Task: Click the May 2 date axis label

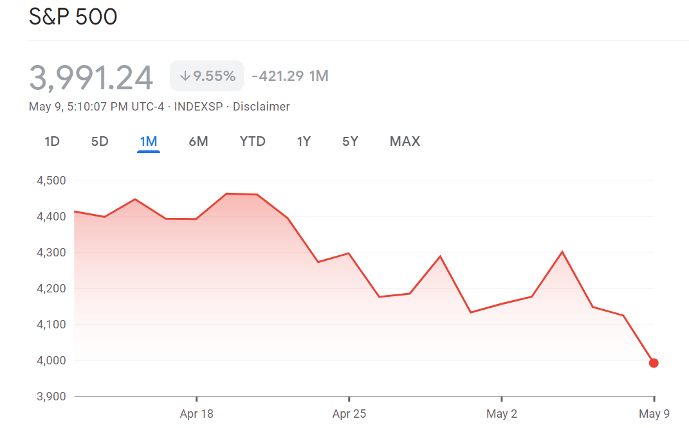Action: tap(502, 414)
